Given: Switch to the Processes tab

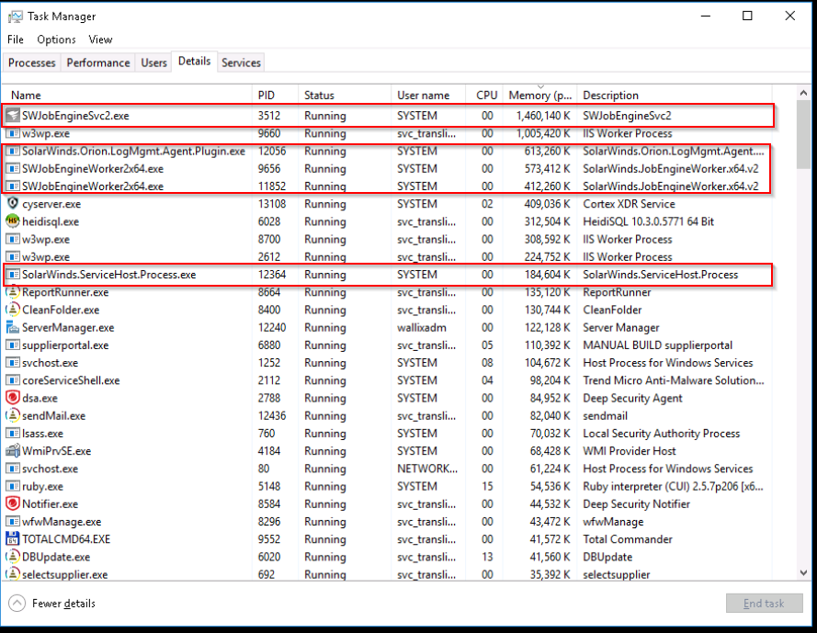Looking at the screenshot, I should [32, 62].
